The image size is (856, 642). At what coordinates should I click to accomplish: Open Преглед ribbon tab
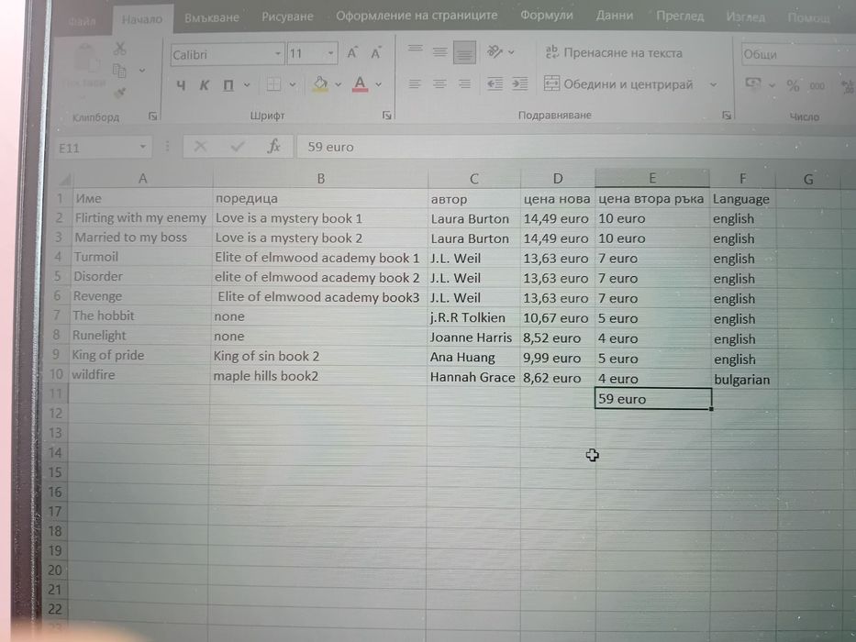[680, 17]
